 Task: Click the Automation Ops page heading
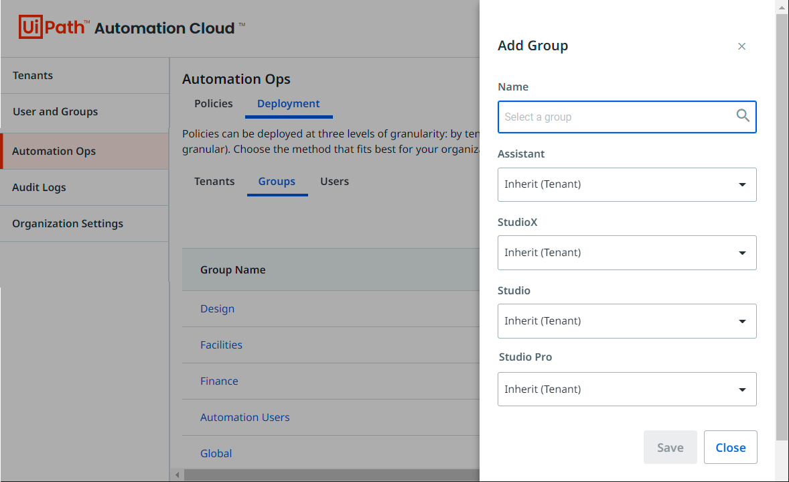pos(236,79)
